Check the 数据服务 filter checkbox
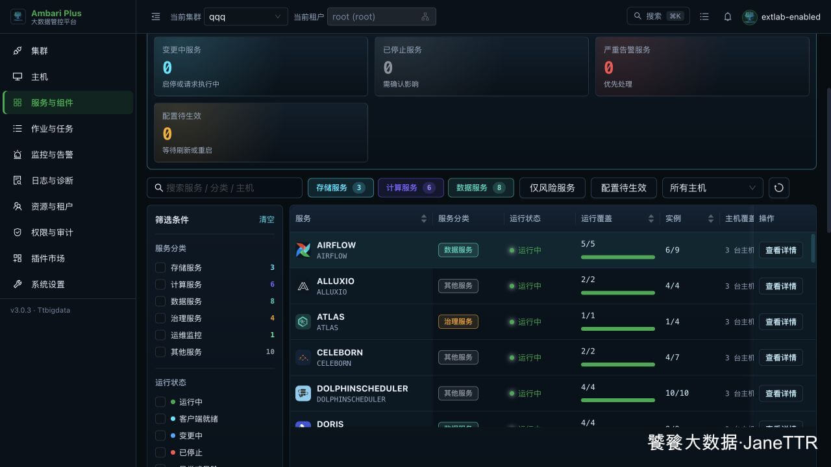831x467 pixels. pos(160,301)
